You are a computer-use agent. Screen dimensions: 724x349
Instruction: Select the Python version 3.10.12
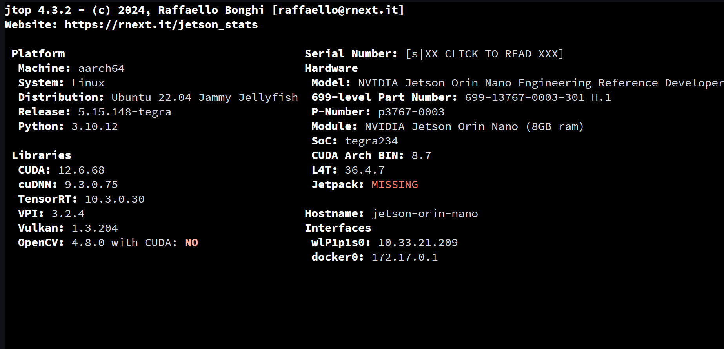tap(95, 126)
